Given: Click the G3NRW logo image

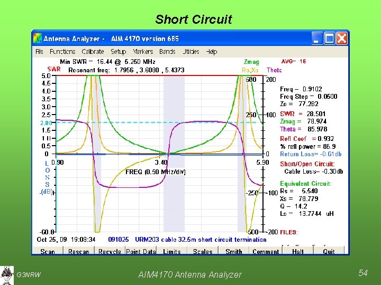Looking at the screenshot, I should (x=7, y=275).
